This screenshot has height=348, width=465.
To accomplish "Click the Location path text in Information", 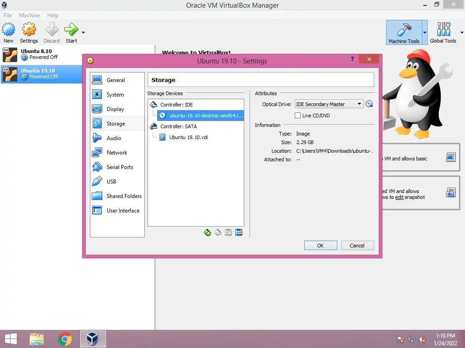I will (335, 151).
